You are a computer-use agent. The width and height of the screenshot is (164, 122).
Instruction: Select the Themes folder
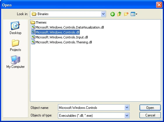tap(38, 22)
